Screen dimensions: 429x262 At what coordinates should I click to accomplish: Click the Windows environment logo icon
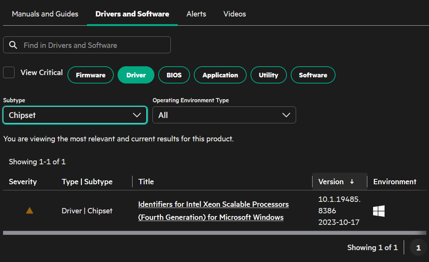click(379, 211)
